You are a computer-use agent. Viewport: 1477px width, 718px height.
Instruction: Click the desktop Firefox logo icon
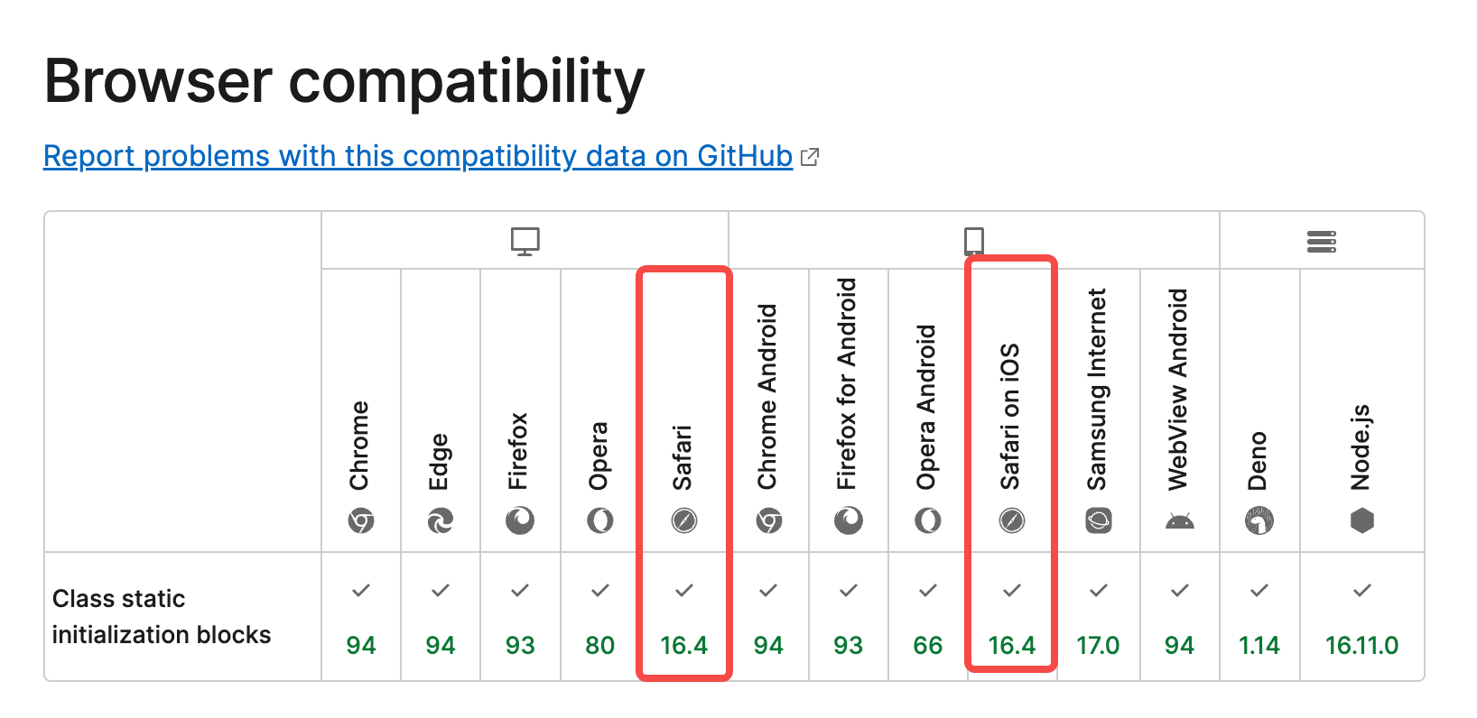(520, 520)
